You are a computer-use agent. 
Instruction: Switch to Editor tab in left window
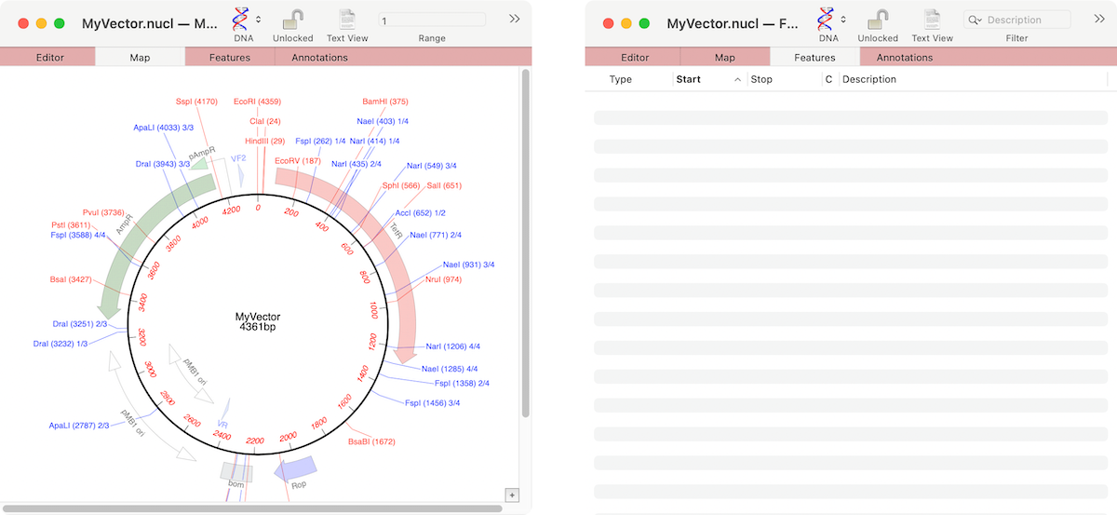(x=50, y=58)
